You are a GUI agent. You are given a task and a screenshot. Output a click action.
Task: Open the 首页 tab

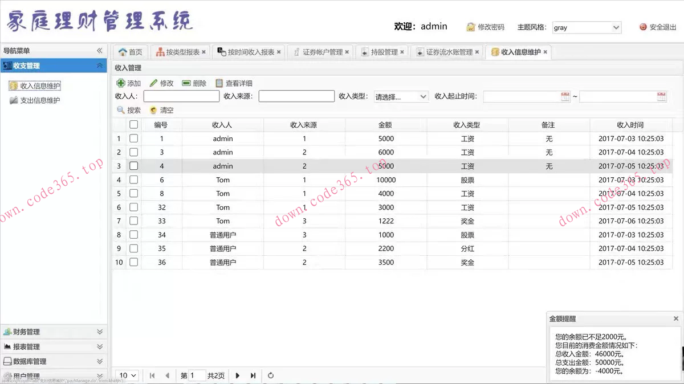tap(130, 51)
